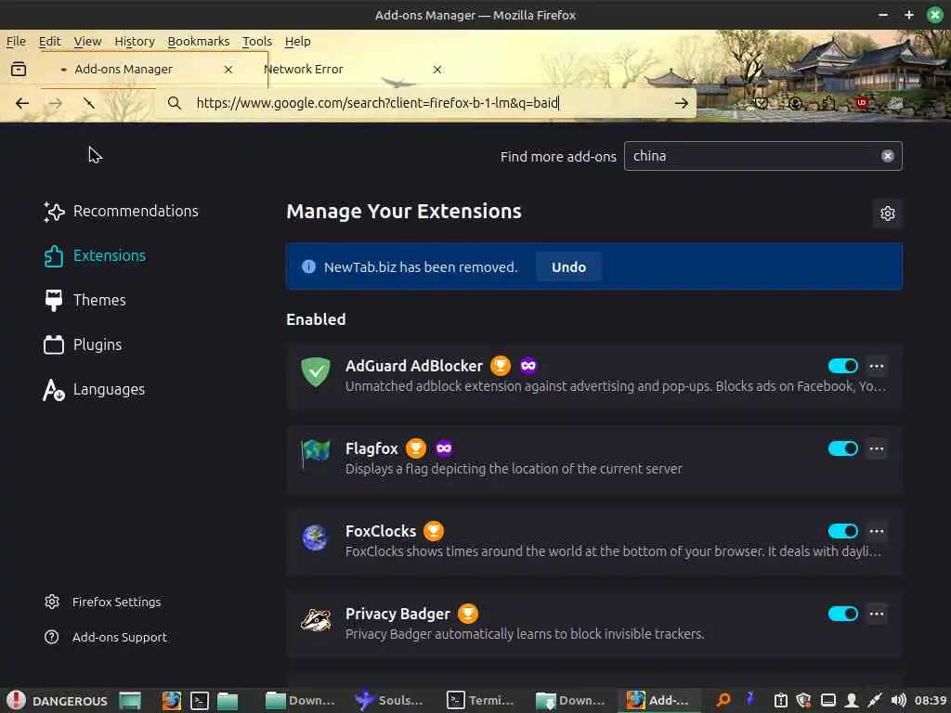Open the History menu
951x713 pixels.
coord(135,41)
